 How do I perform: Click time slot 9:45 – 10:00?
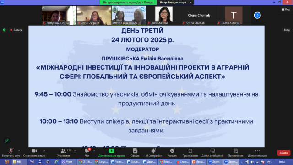53,94
